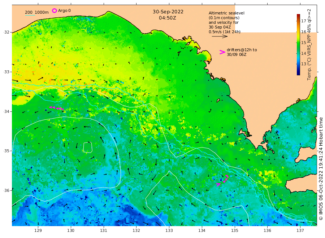The width and height of the screenshot is (325, 238).
Task: Click the 17 tick label on colorbar
Action: point(303,21)
